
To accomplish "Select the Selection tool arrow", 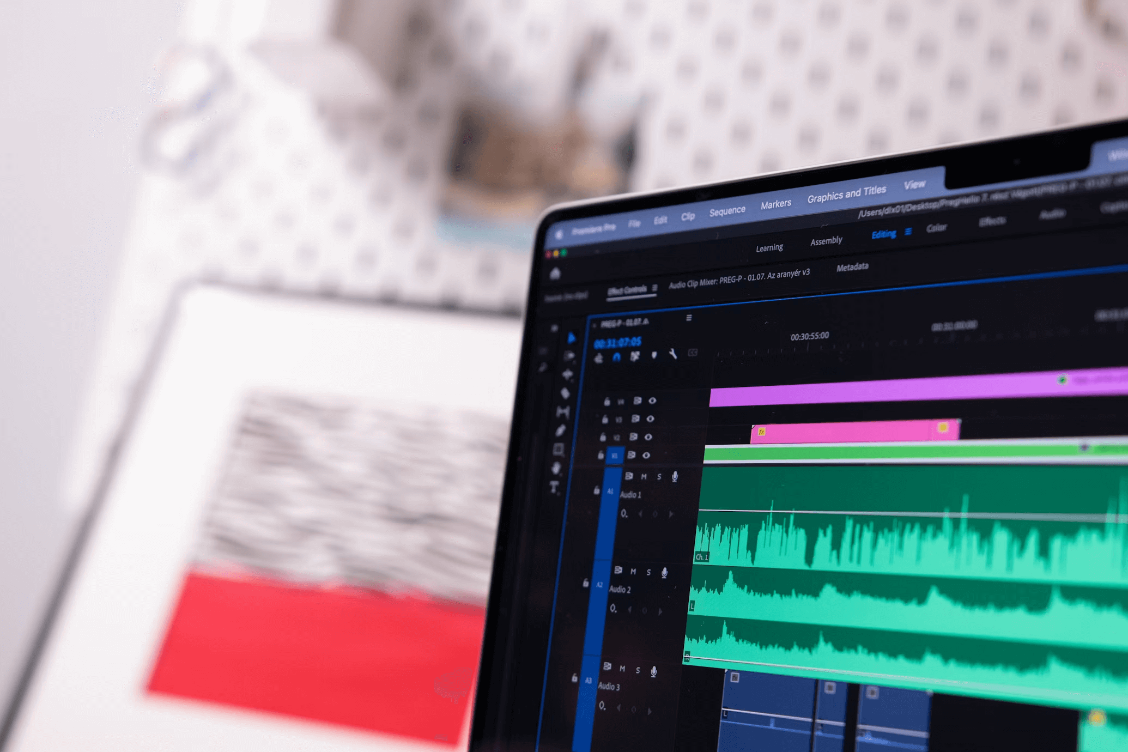I will click(x=571, y=338).
